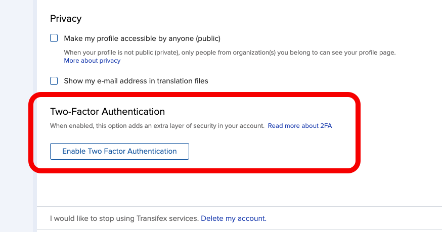
Task: Click the 'Show my e-mail address in translation files' label
Action: [x=136, y=81]
